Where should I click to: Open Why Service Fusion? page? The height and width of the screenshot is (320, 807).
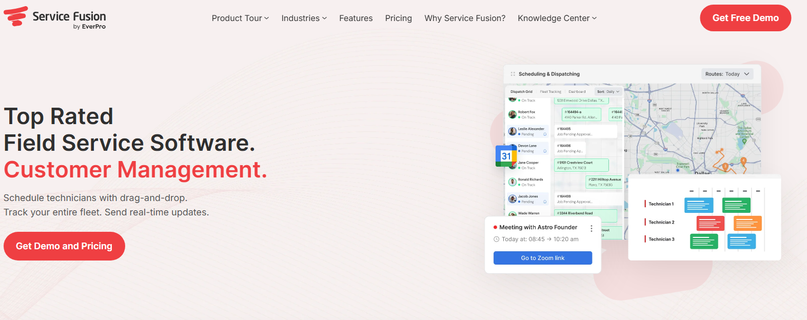465,18
